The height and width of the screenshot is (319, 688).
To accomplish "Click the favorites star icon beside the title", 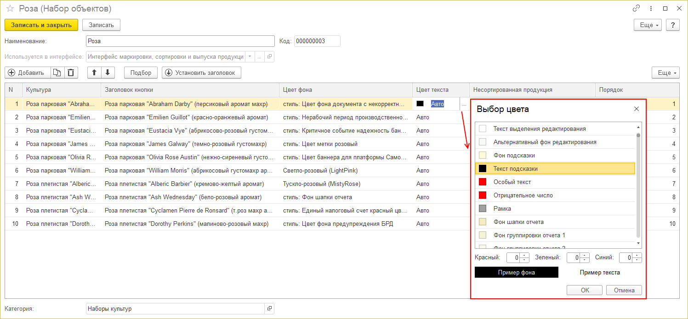I will coord(10,9).
